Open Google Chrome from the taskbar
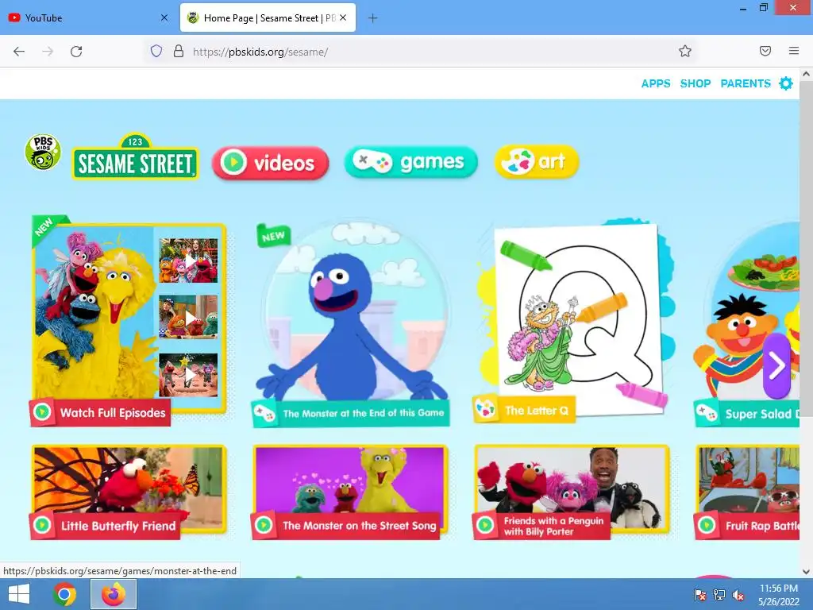 (x=65, y=594)
